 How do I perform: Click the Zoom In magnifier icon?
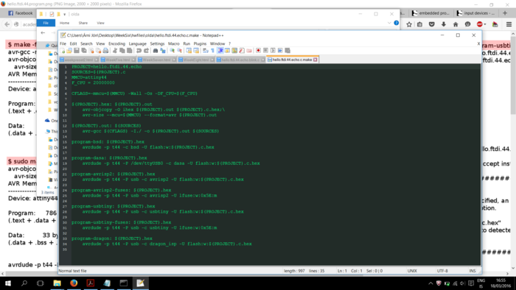pyautogui.click(x=172, y=51)
